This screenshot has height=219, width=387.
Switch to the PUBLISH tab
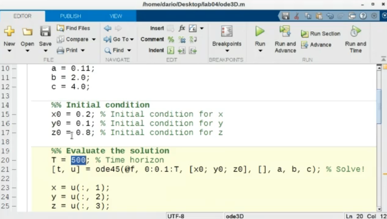70,16
